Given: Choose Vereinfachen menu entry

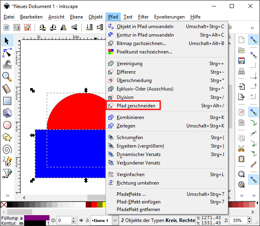Looking at the screenshot, I should click(x=167, y=175).
